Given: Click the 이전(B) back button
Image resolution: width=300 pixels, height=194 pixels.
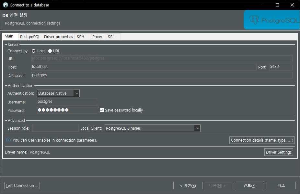Looking at the screenshot, I should point(188,185).
